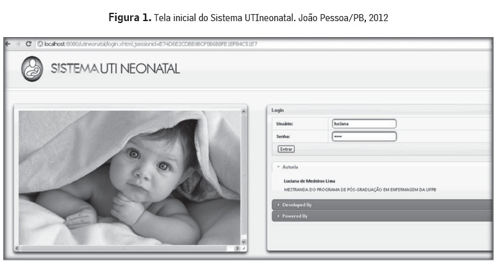
Task: Click the Sistema UTI Neonatal logo
Action: click(32, 68)
